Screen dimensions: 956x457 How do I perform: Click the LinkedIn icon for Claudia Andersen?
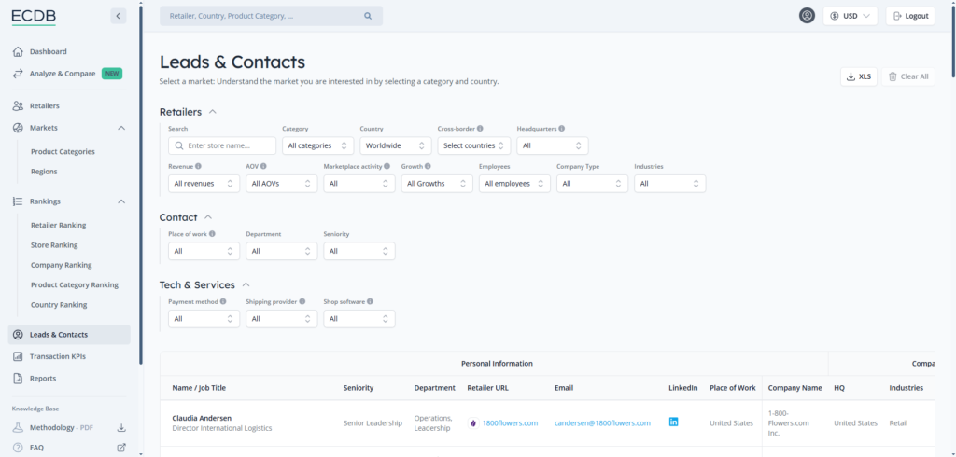coord(673,422)
